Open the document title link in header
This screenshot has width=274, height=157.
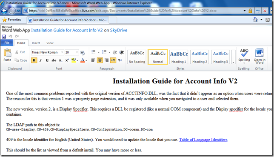point(67,30)
